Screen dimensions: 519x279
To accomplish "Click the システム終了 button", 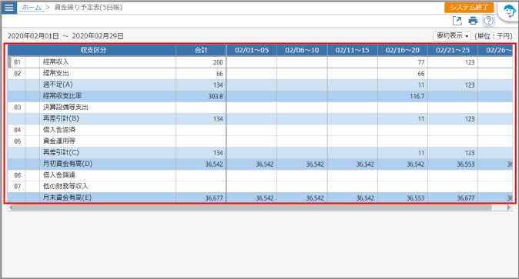I will [x=469, y=7].
